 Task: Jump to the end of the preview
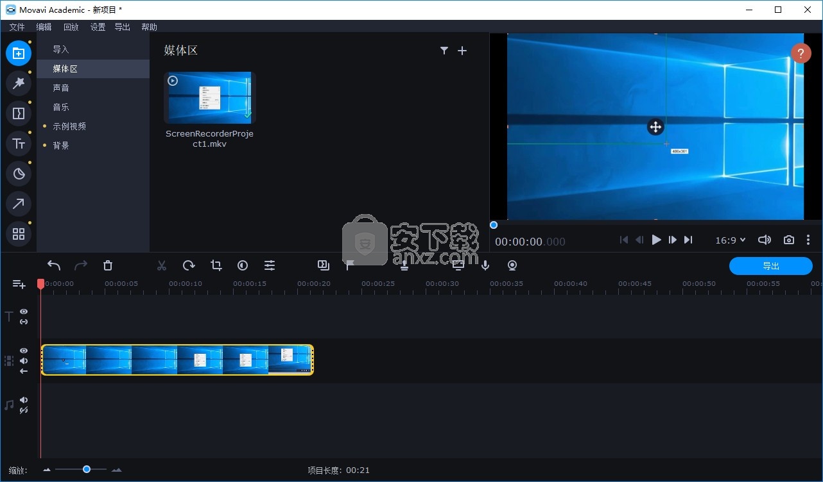[688, 240]
